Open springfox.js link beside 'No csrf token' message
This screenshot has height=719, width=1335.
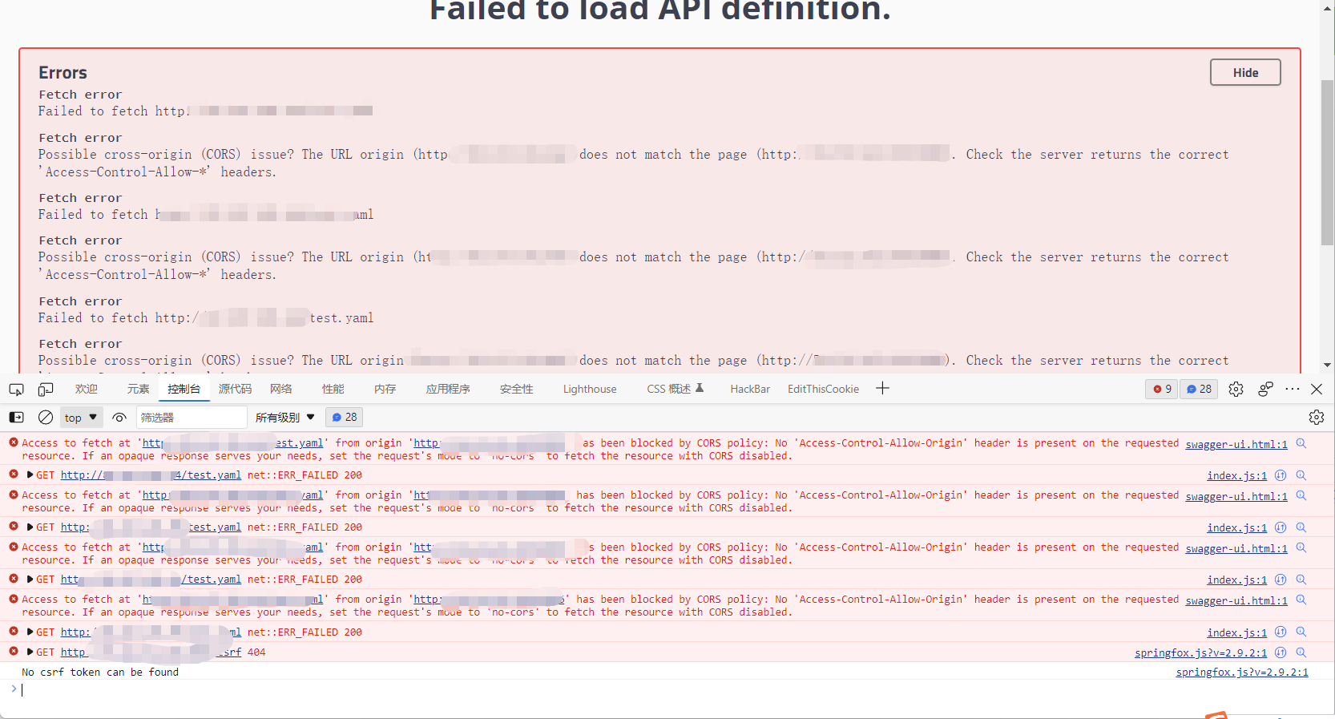1242,673
